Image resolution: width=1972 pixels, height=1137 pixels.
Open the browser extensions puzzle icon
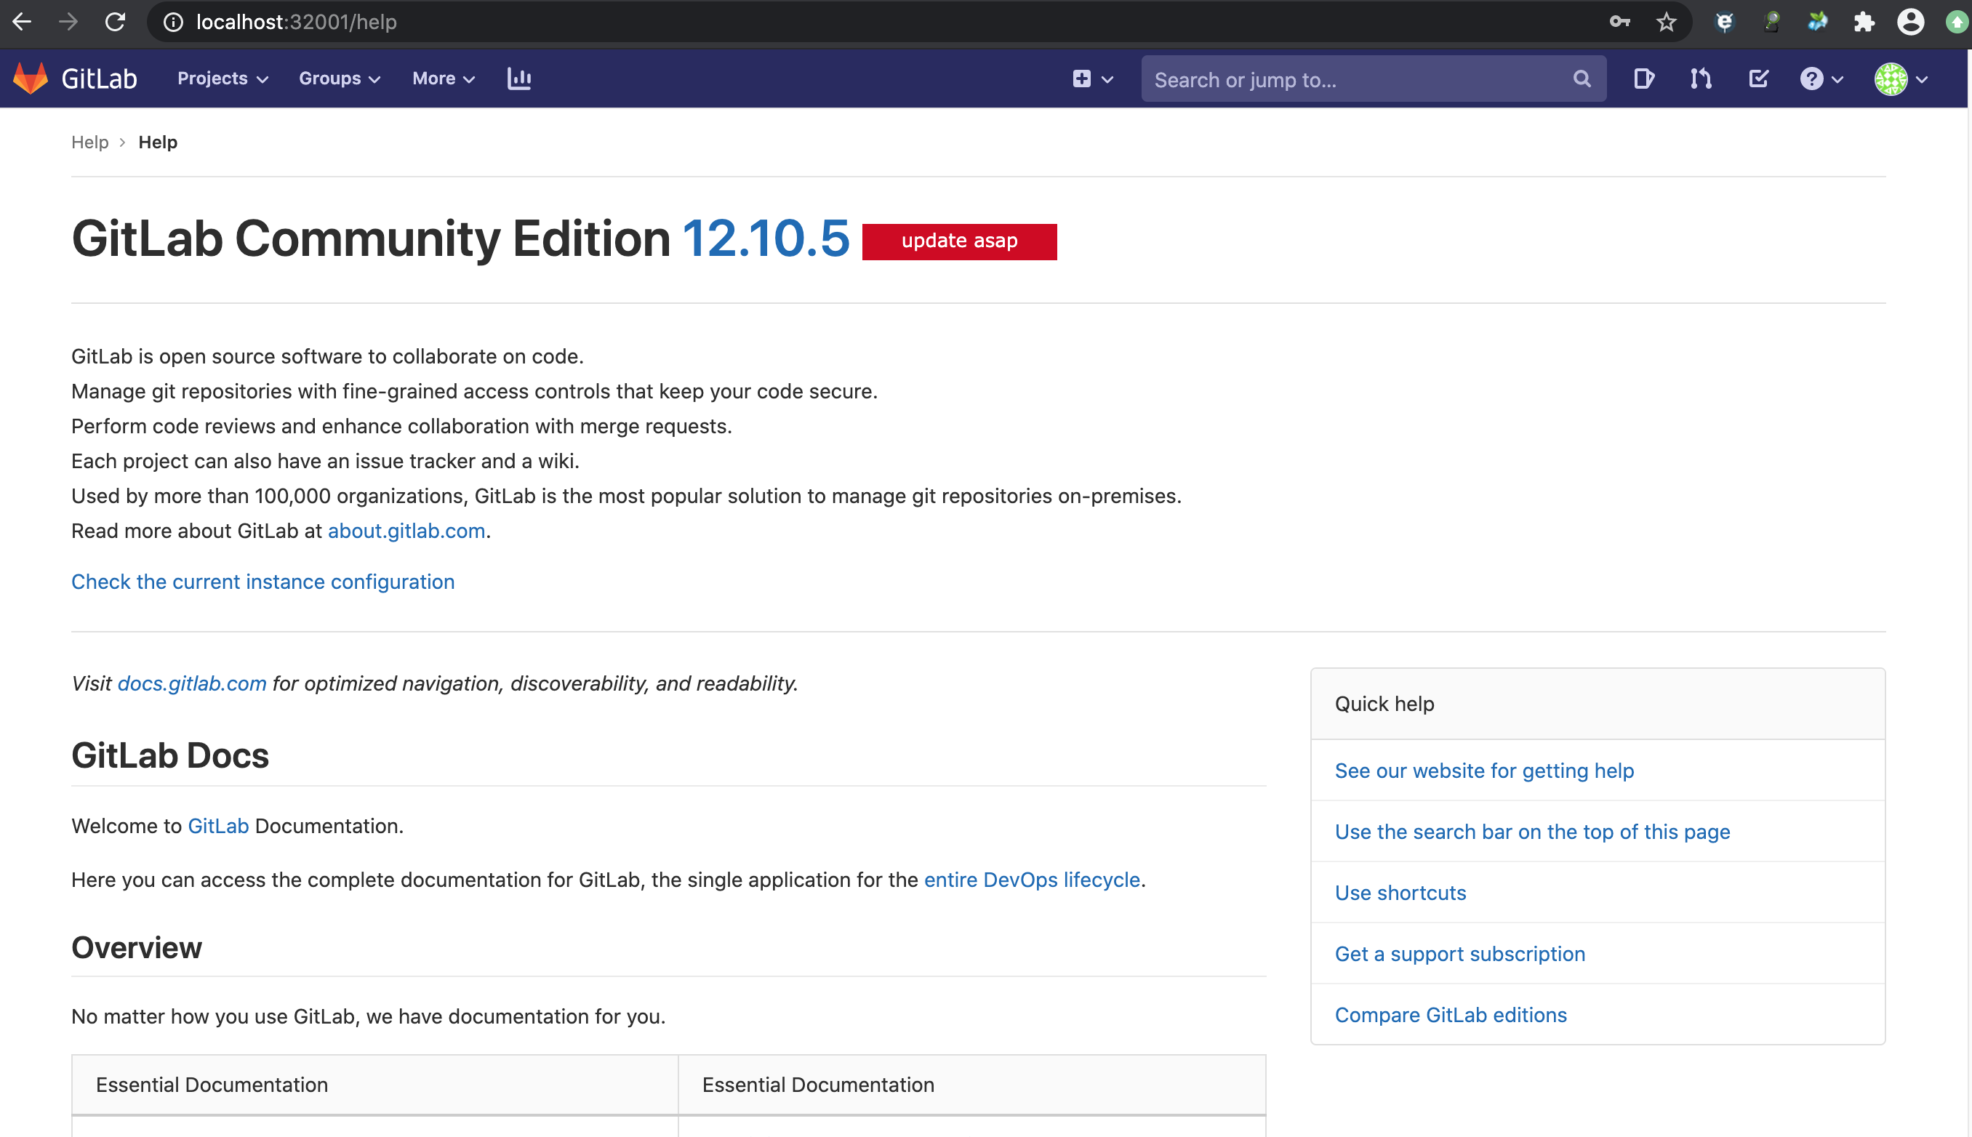click(1864, 22)
